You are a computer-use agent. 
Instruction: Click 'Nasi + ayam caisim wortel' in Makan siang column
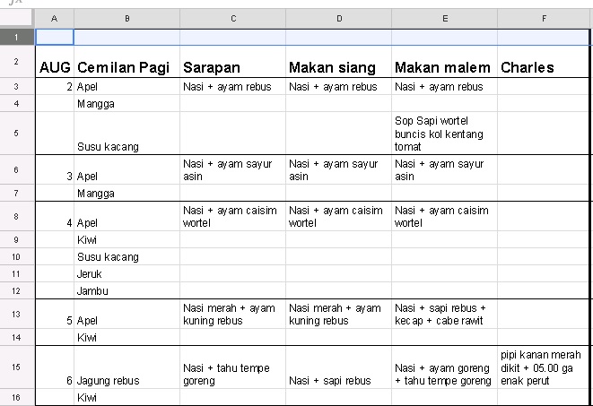(339, 216)
